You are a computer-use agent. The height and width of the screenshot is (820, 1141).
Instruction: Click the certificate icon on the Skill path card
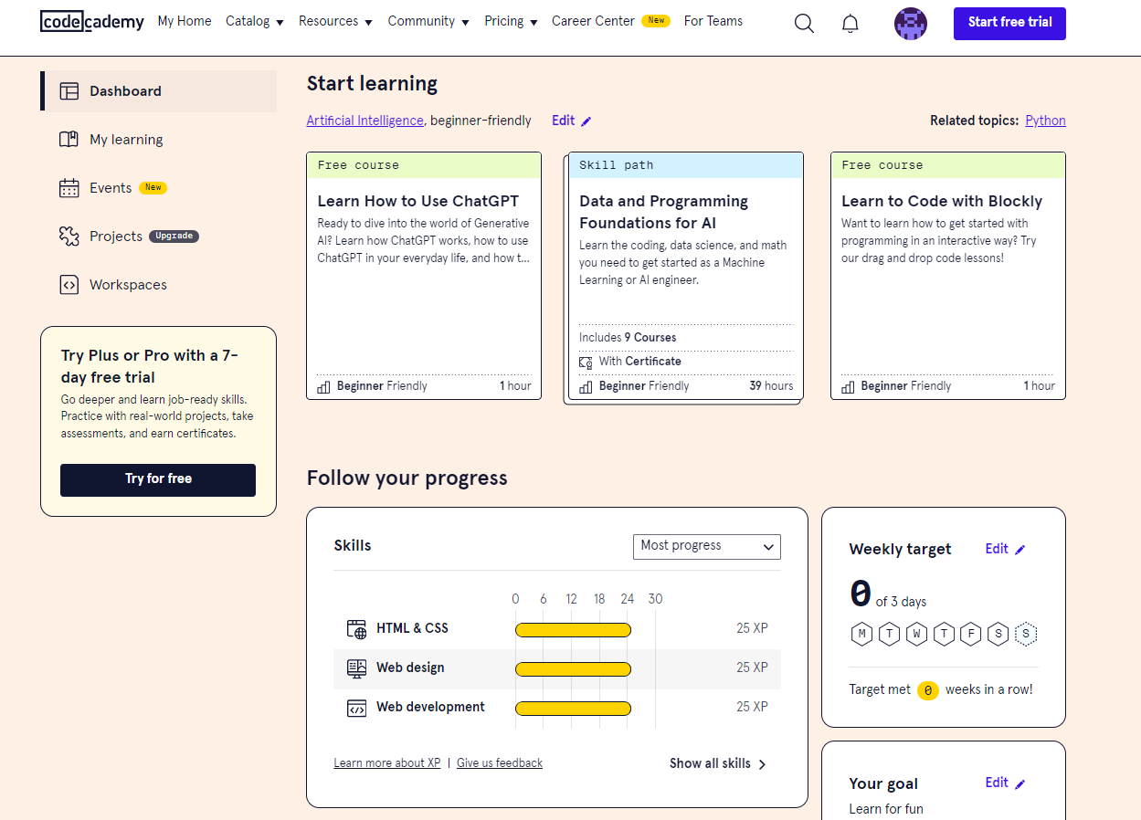click(586, 362)
